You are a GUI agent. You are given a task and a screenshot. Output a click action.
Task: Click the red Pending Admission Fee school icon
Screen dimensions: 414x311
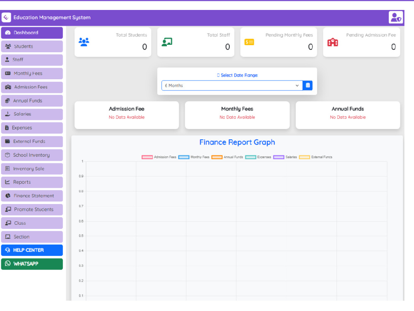coord(333,42)
